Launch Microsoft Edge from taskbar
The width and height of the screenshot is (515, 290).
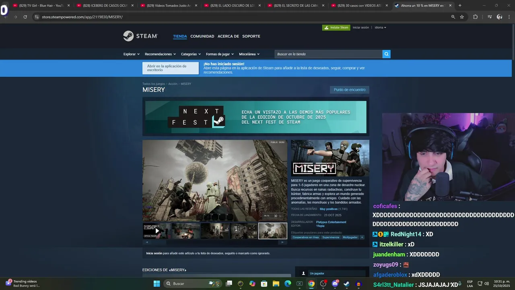pyautogui.click(x=288, y=284)
